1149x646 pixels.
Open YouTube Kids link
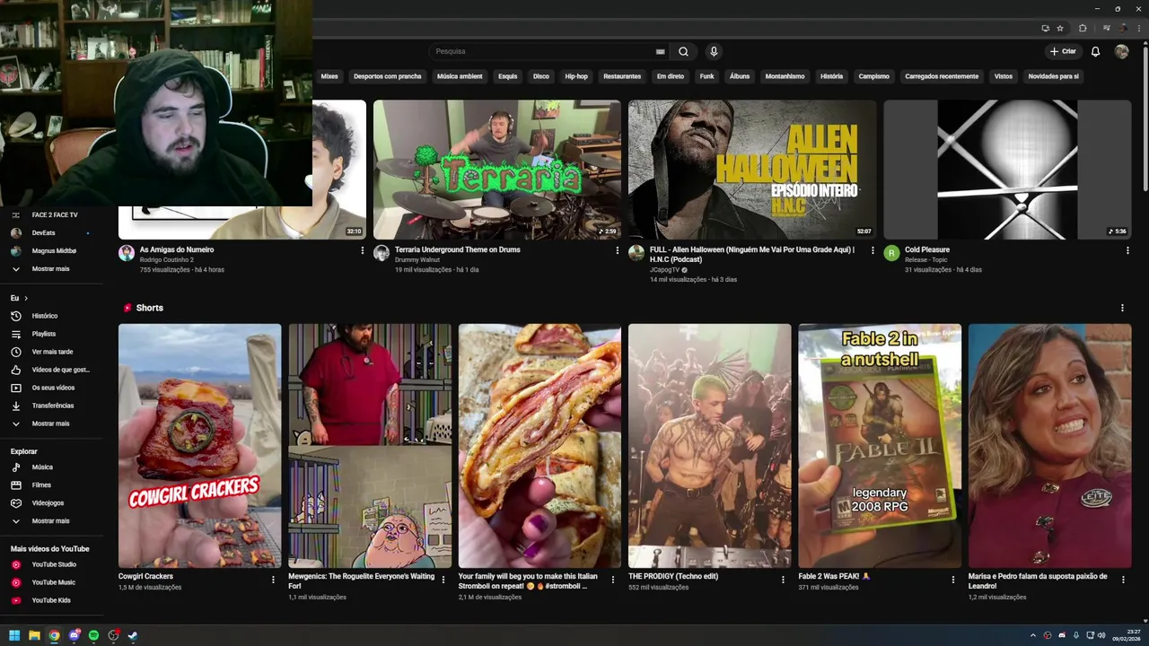pos(51,600)
